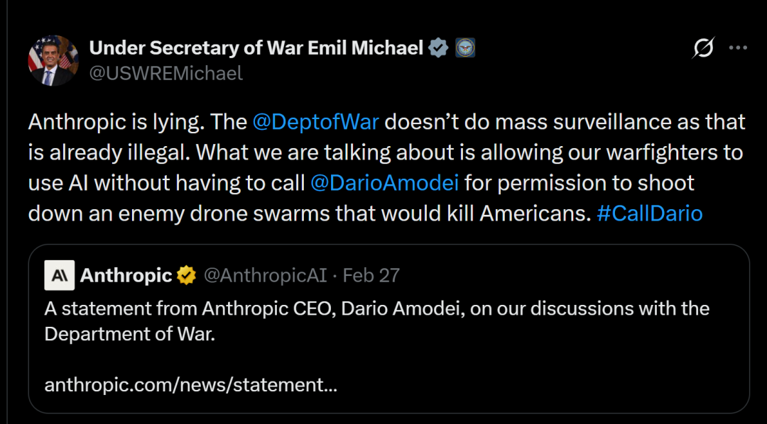Click the blue verified checkmark badge
The height and width of the screenshot is (424, 767).
click(x=439, y=48)
